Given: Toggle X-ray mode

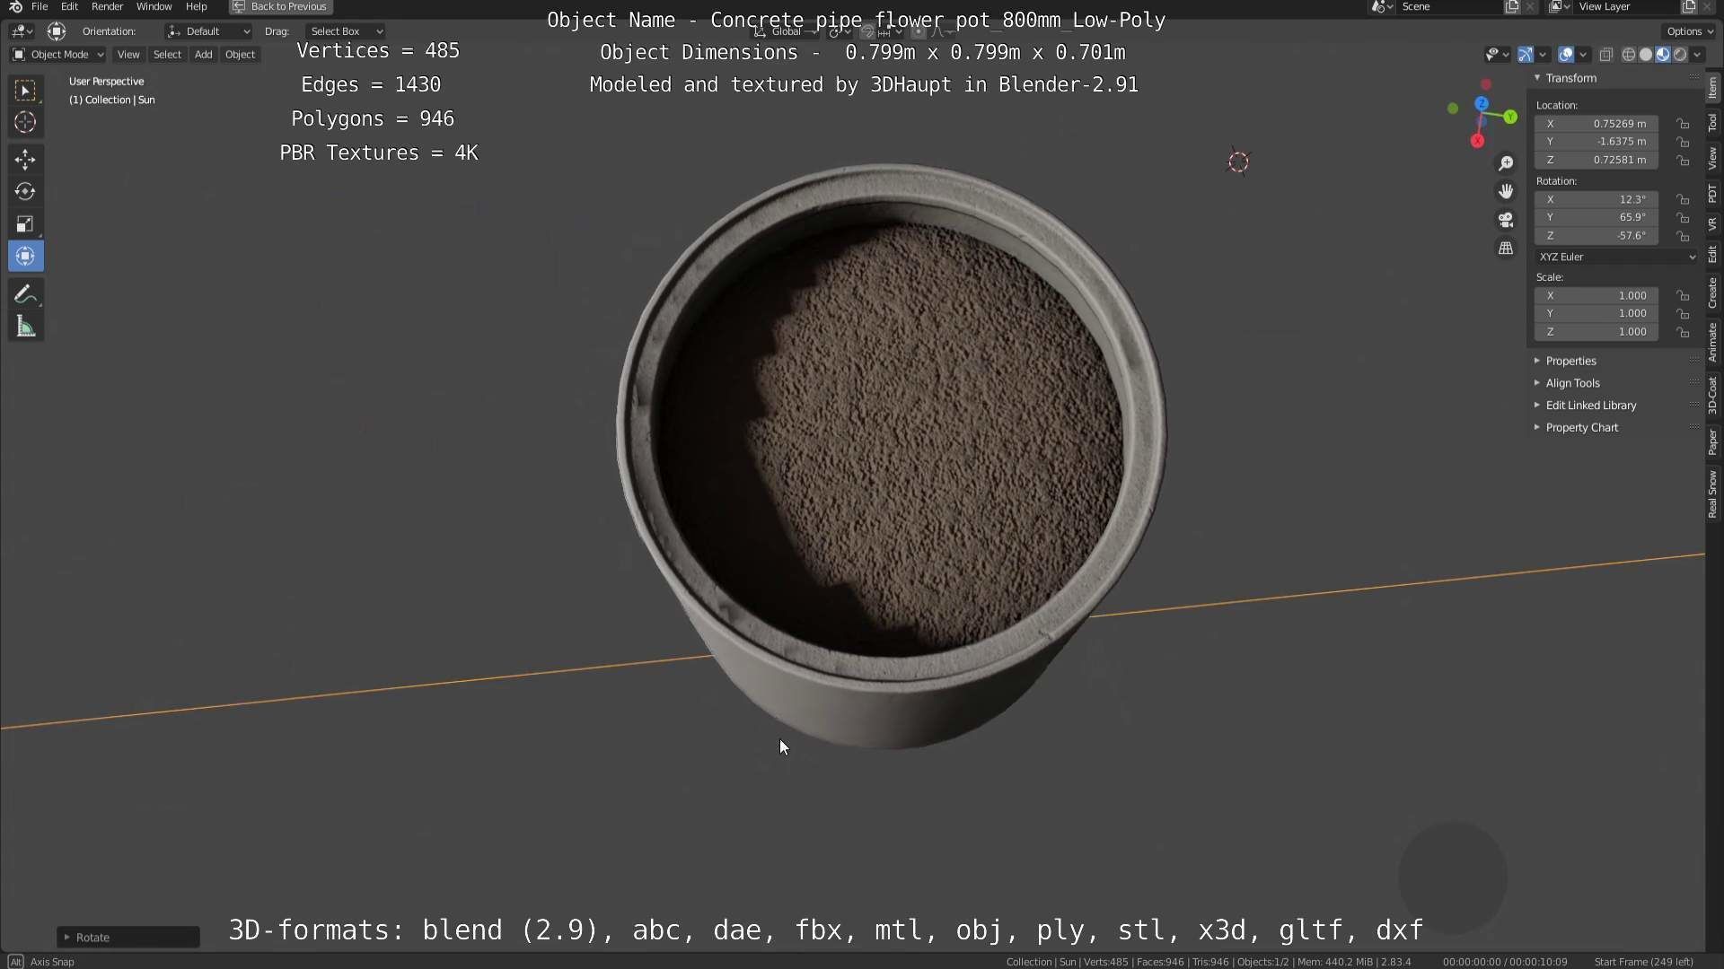Looking at the screenshot, I should click(x=1605, y=55).
